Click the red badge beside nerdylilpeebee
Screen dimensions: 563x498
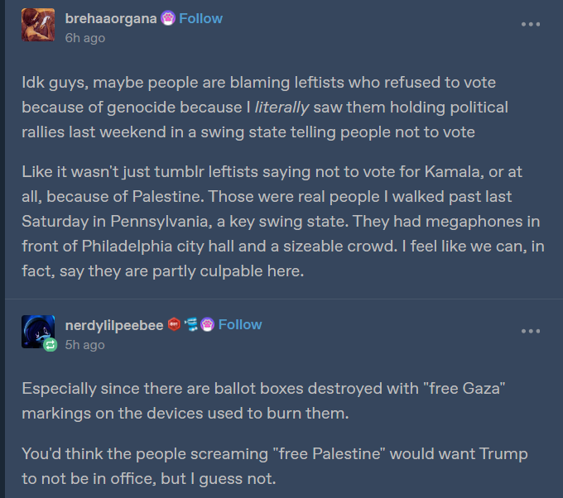tap(174, 324)
